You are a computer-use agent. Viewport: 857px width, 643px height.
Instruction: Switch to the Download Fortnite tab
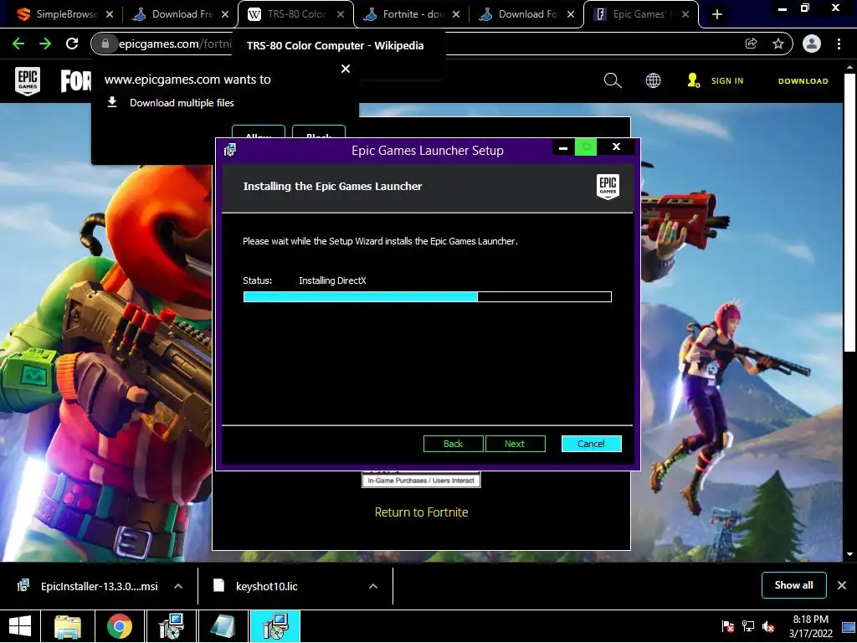(527, 14)
